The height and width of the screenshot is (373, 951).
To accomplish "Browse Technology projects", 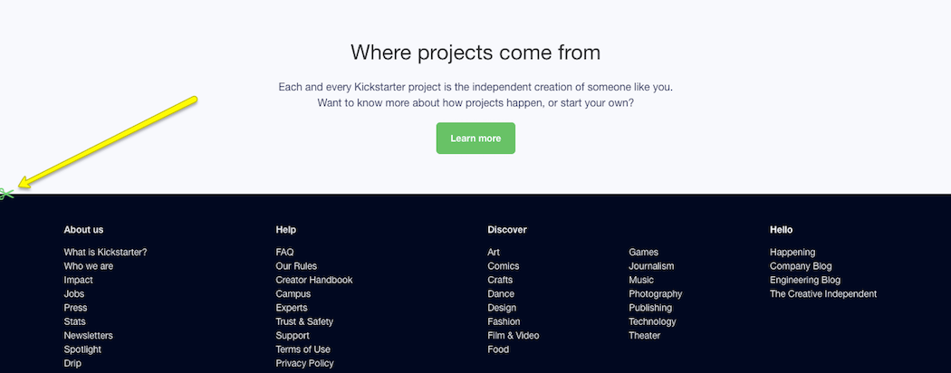I will point(652,322).
